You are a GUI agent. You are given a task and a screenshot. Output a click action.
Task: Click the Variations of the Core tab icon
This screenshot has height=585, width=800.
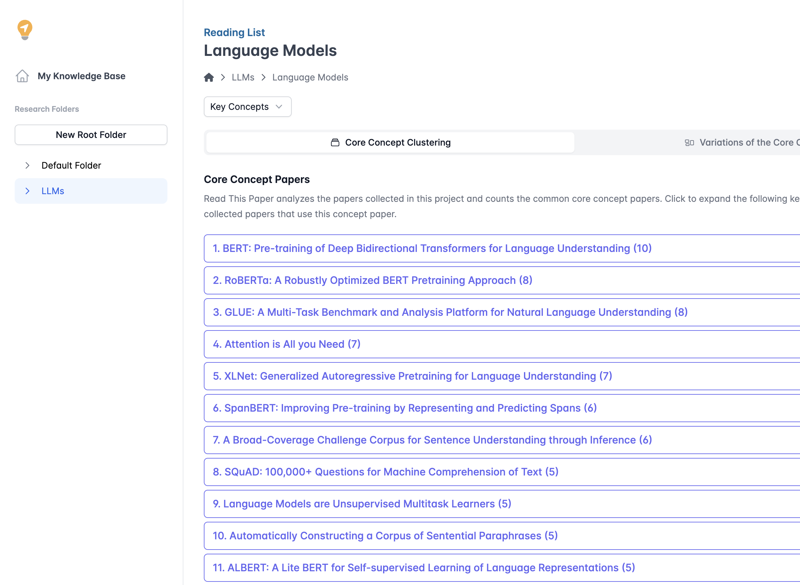[689, 142]
